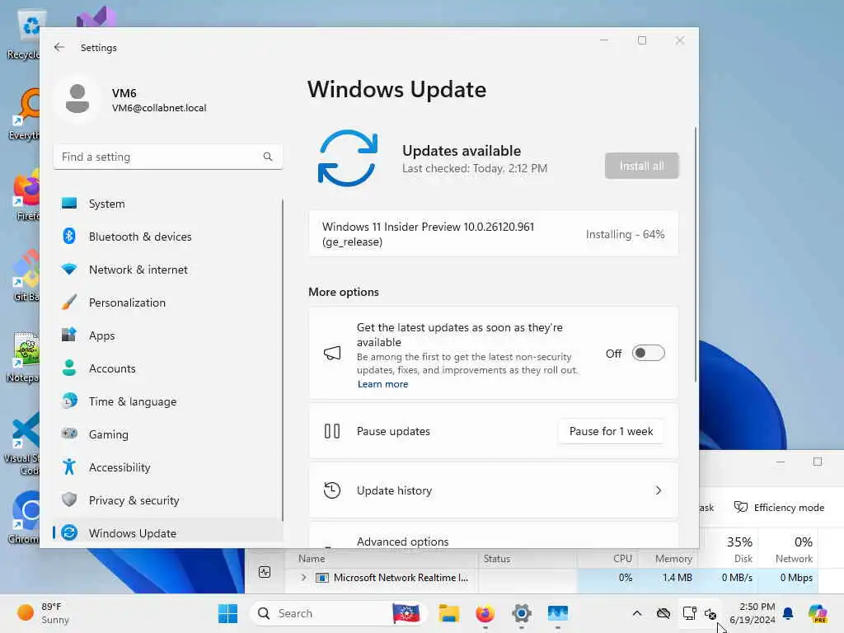Image resolution: width=844 pixels, height=633 pixels.
Task: Click the pause icon beside Pause updates
Action: pyautogui.click(x=332, y=431)
